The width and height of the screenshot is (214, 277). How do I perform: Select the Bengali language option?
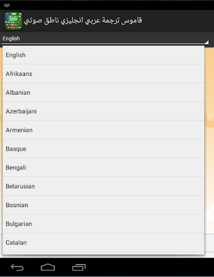(x=103, y=168)
